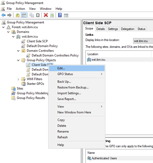Viewport: 153px width, 163px height.
Task: Click the Authenticated Users group icon
Action: (89, 158)
